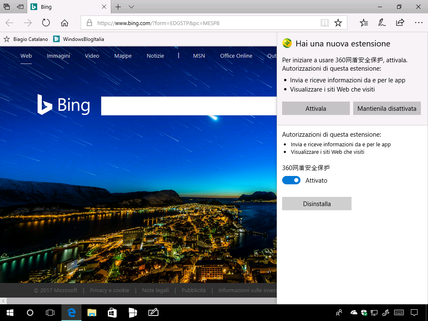Screen dimensions: 428x321
Task: Open Video on Bing navigation
Action: pyautogui.click(x=92, y=56)
